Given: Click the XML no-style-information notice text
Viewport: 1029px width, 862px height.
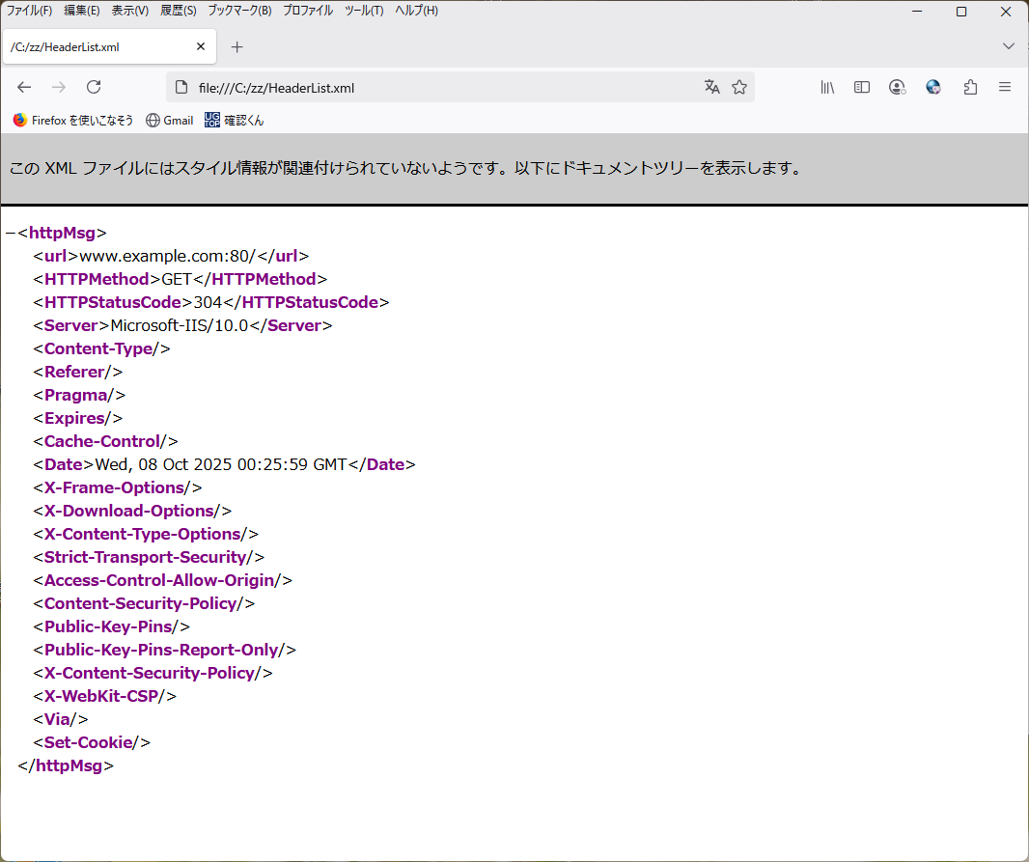Looking at the screenshot, I should point(405,168).
